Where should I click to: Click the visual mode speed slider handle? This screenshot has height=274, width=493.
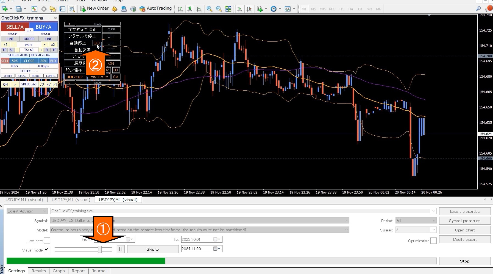point(100,249)
